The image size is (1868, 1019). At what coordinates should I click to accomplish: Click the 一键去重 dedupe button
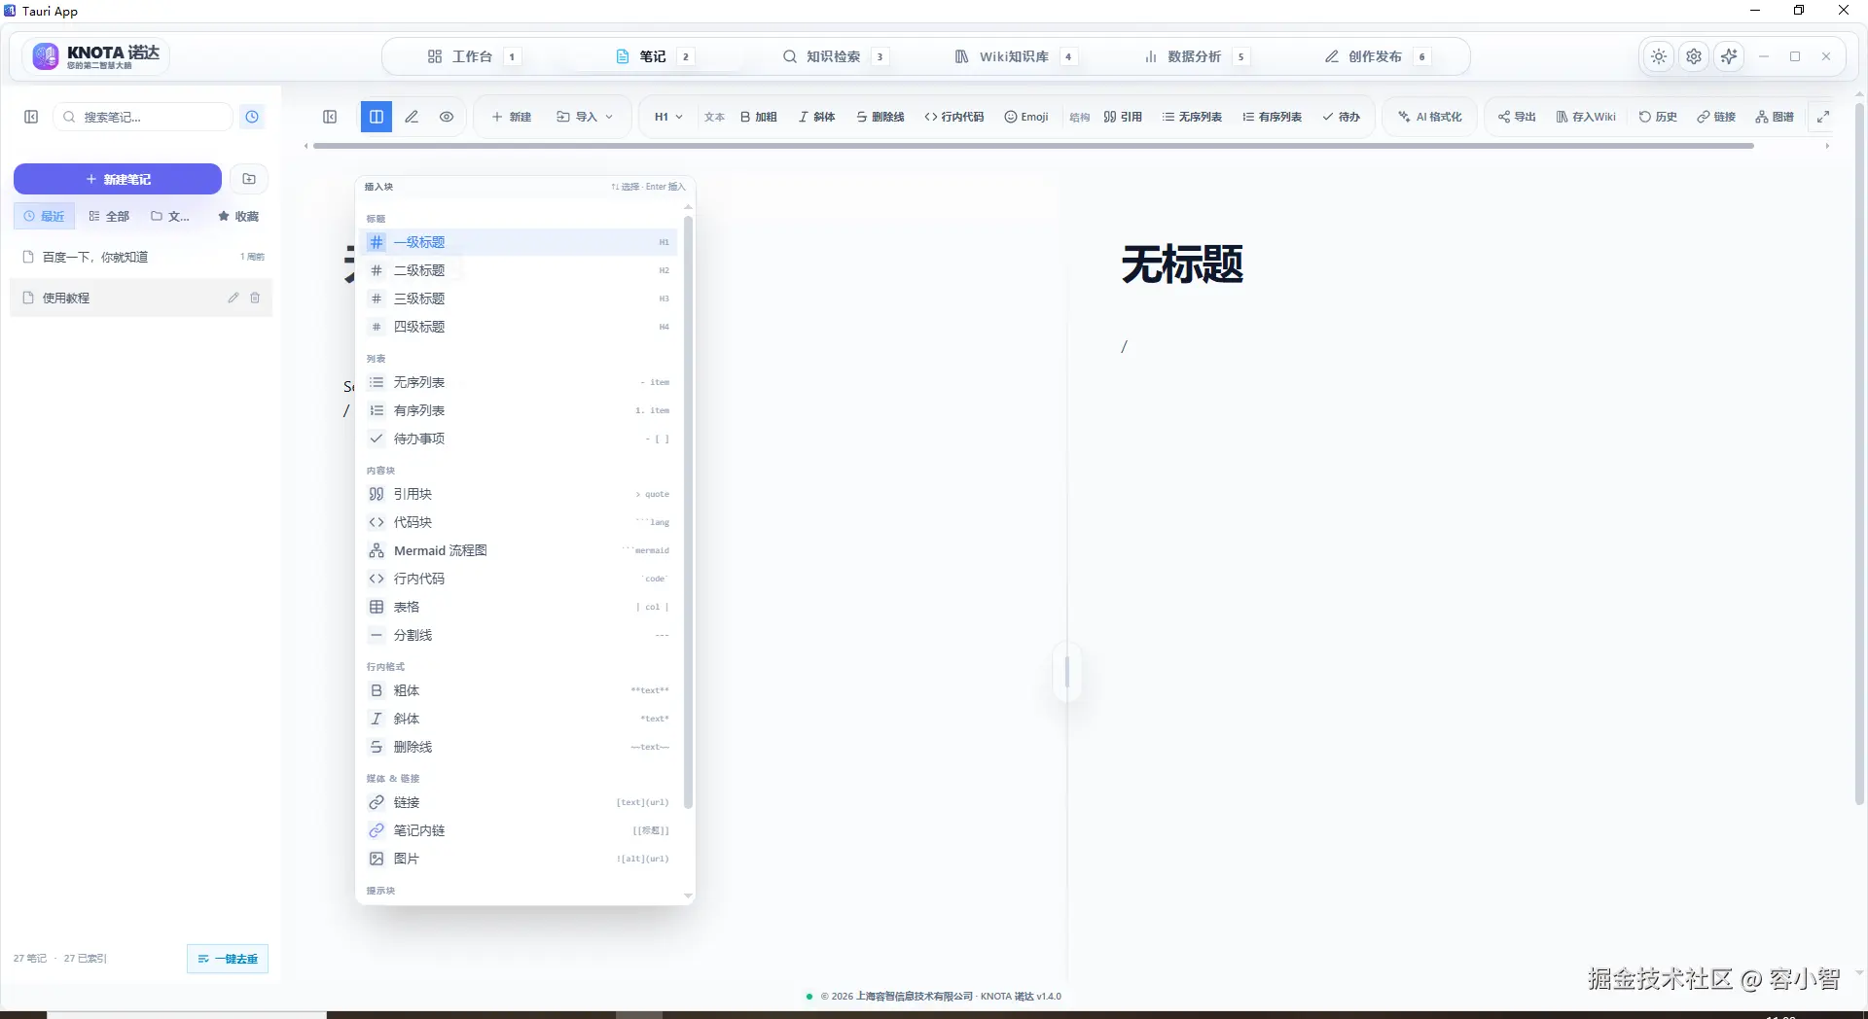(x=228, y=959)
